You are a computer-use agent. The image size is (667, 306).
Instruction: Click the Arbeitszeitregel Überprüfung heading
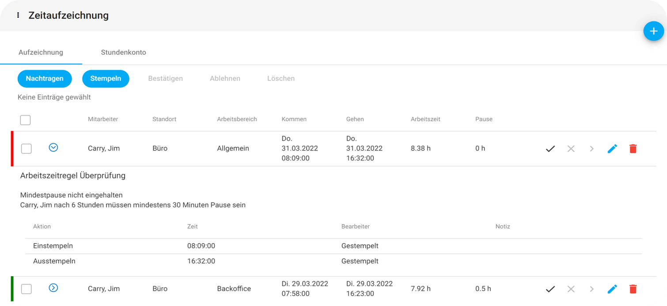pos(73,176)
